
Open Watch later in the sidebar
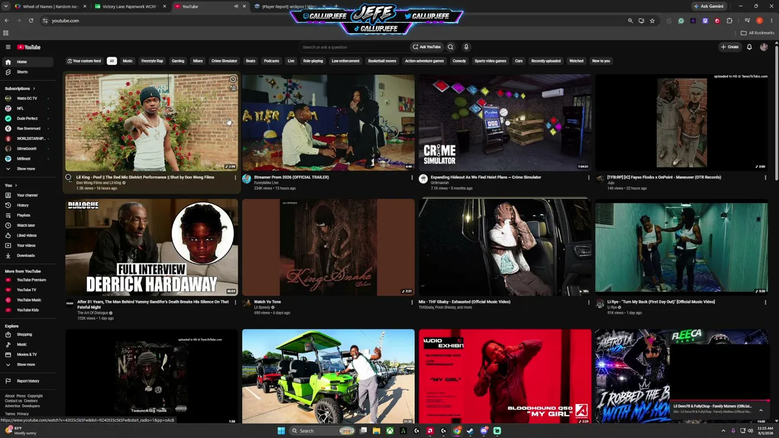coord(28,225)
